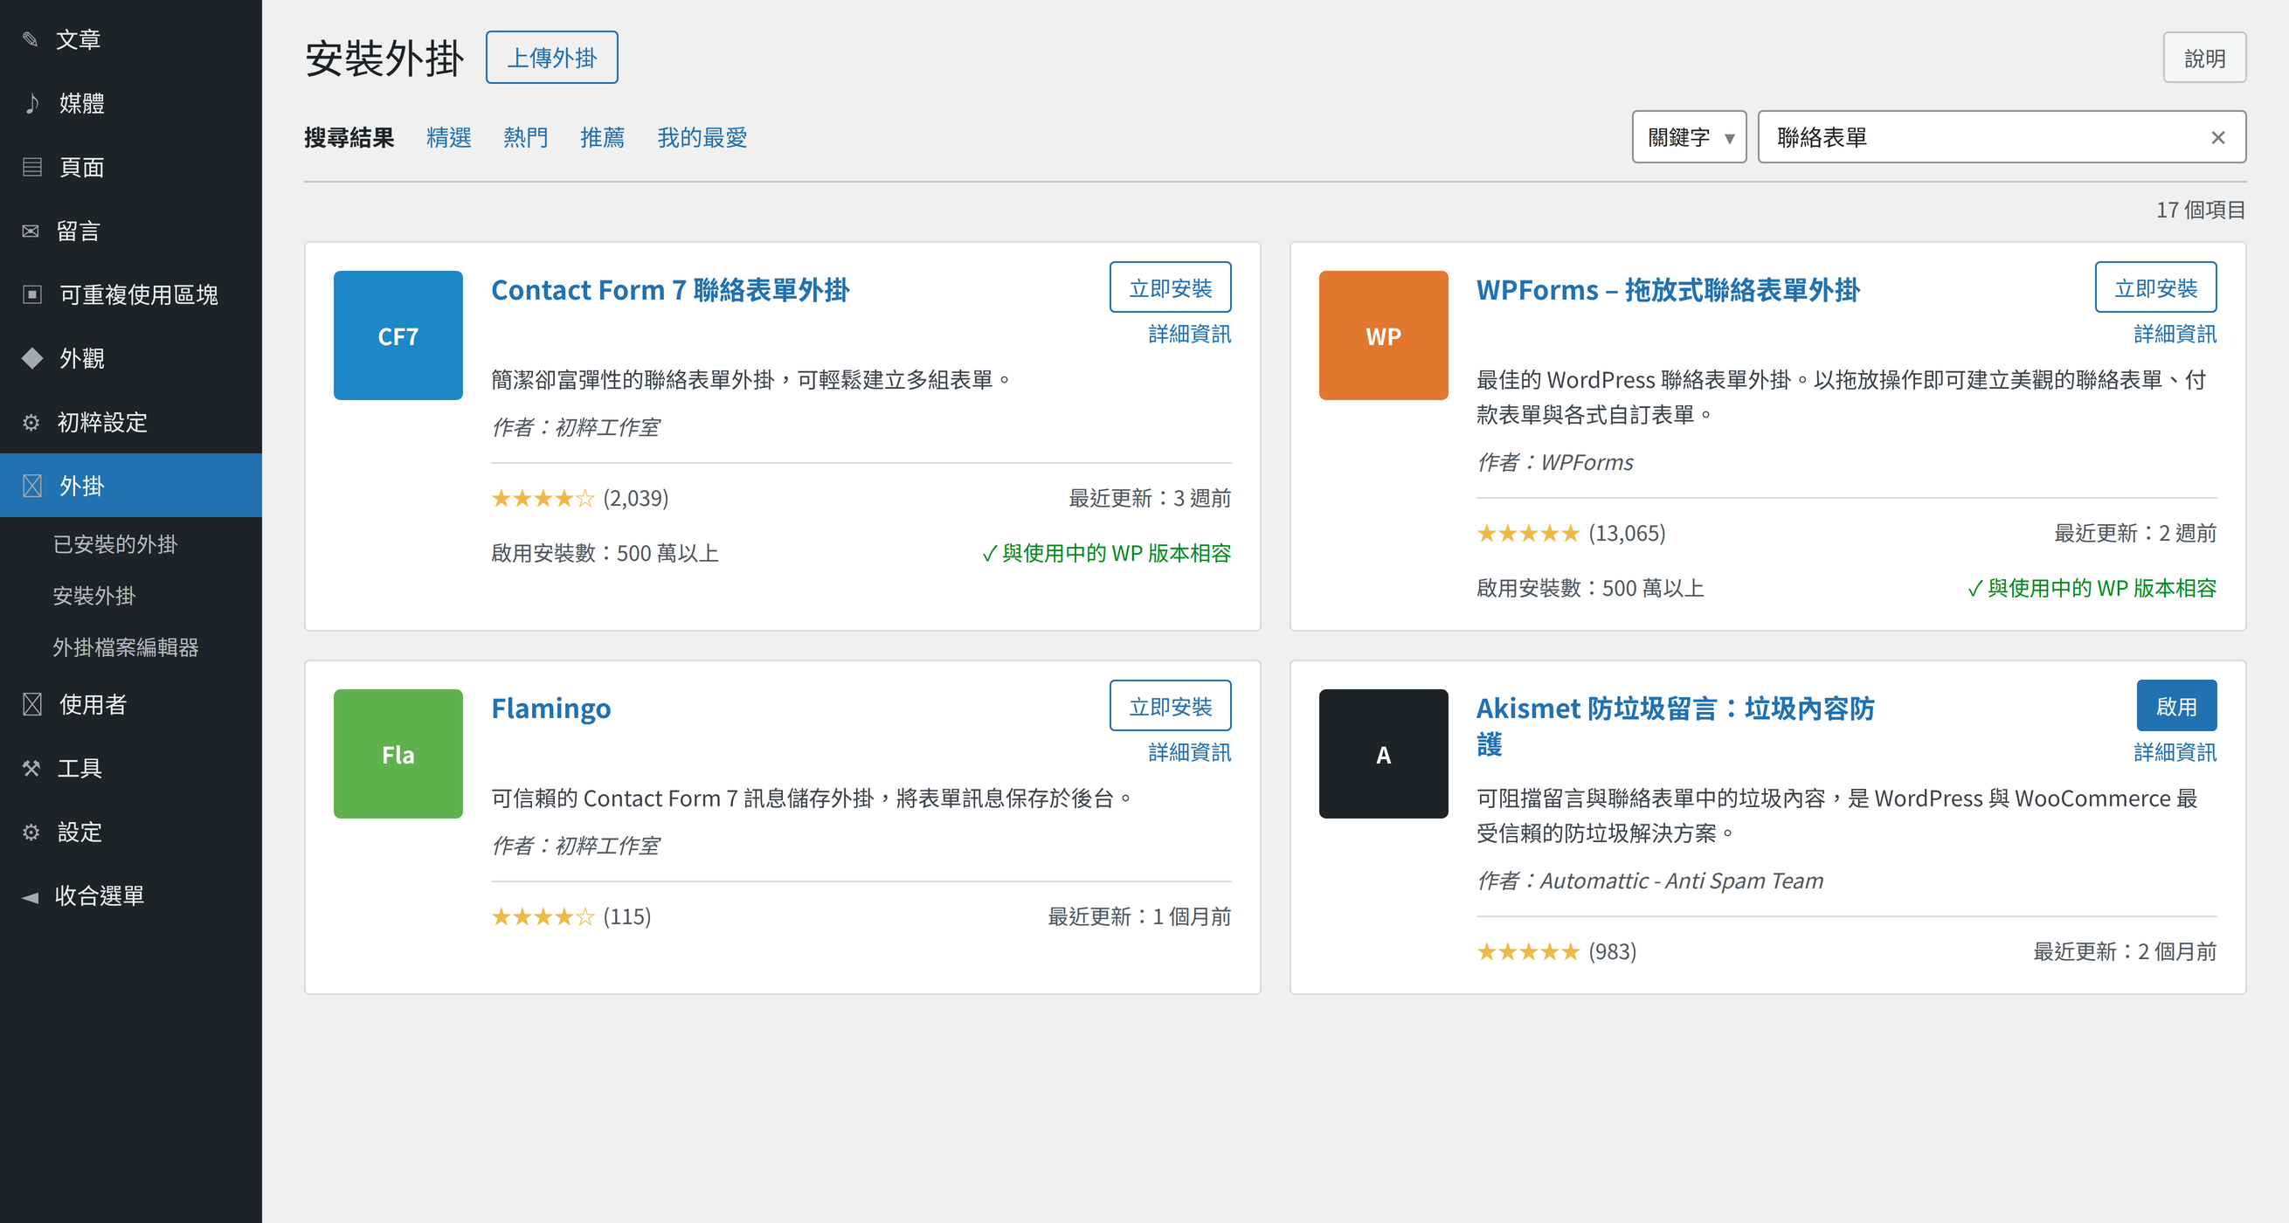Click the envelope icon beside 留言

click(31, 231)
